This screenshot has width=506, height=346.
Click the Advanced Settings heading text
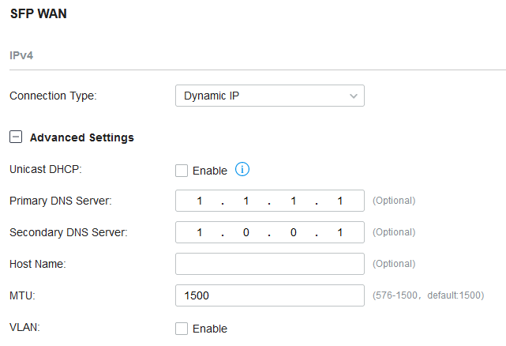click(x=82, y=137)
